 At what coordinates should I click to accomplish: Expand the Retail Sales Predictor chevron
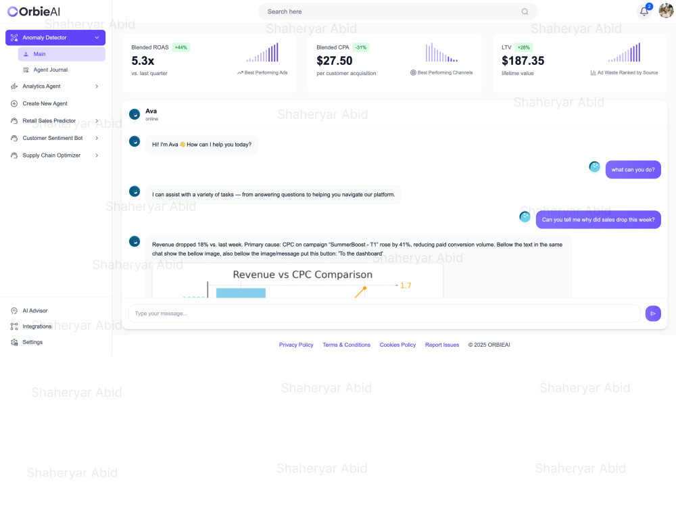coord(97,121)
